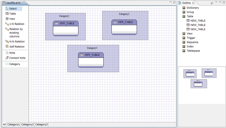
Task: Select the Connect Note tool
Action: [x=17, y=58]
